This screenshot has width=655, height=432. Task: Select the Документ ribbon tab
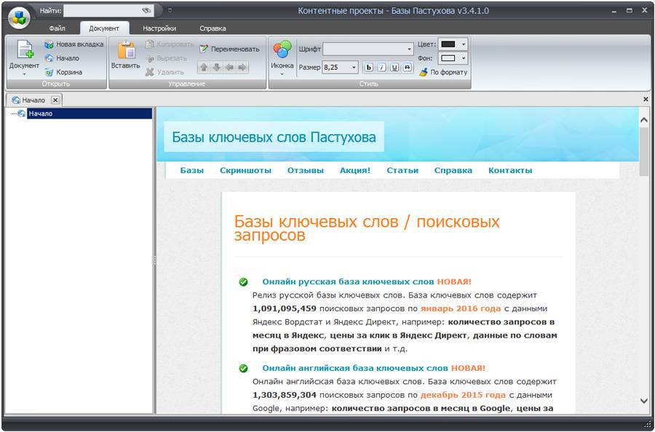tap(104, 28)
